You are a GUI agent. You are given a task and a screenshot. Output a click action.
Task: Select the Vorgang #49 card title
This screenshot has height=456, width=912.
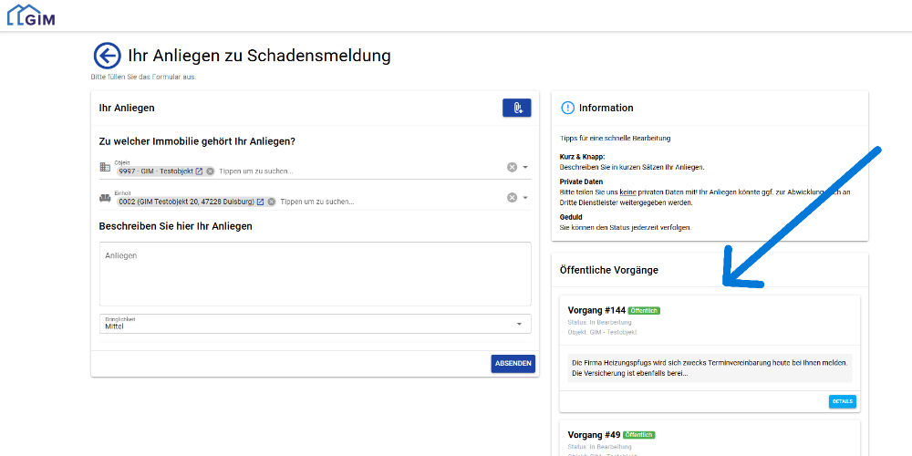[x=593, y=435]
